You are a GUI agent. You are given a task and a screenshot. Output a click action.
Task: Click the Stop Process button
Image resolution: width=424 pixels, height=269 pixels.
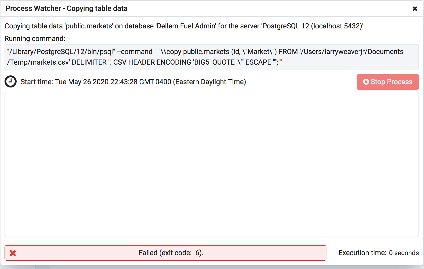[x=388, y=82]
